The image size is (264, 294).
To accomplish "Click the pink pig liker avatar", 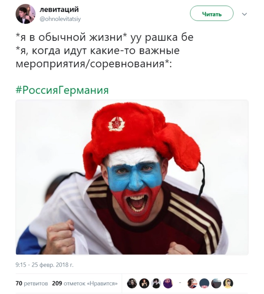I will [x=204, y=283].
